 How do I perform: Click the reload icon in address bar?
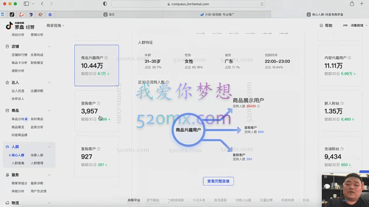pyautogui.click(x=262, y=4)
